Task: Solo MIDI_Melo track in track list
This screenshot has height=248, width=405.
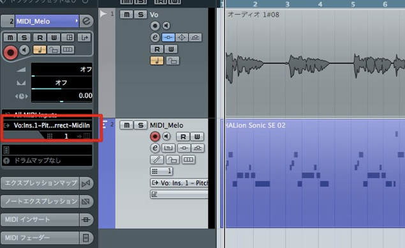Action: tap(140, 125)
